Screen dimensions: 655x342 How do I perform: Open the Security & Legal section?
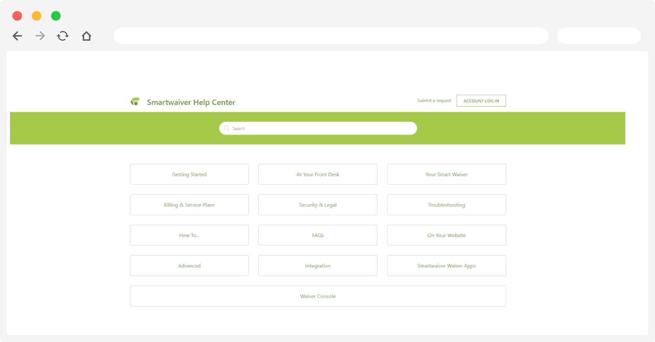pyautogui.click(x=318, y=204)
